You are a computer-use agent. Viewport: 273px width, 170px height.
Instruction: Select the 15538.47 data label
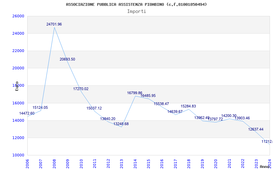pos(161,104)
